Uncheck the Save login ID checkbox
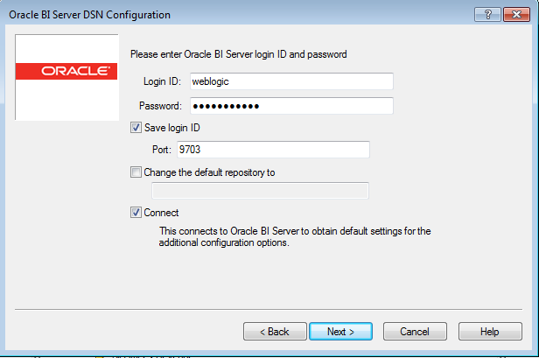This screenshot has width=539, height=358. (136, 128)
